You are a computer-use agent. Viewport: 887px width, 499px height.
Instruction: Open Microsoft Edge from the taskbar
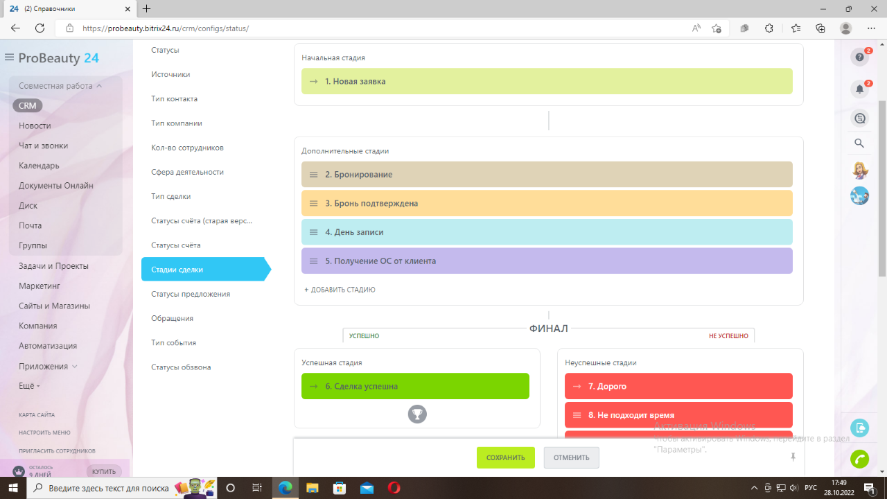pyautogui.click(x=286, y=488)
